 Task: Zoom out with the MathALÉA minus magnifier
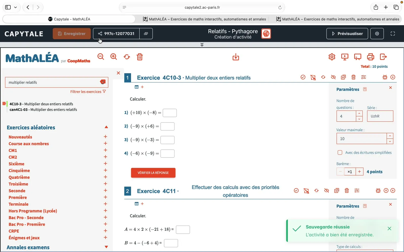(x=101, y=57)
